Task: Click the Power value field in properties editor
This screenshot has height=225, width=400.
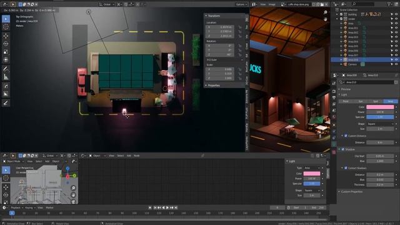Action: click(380, 112)
